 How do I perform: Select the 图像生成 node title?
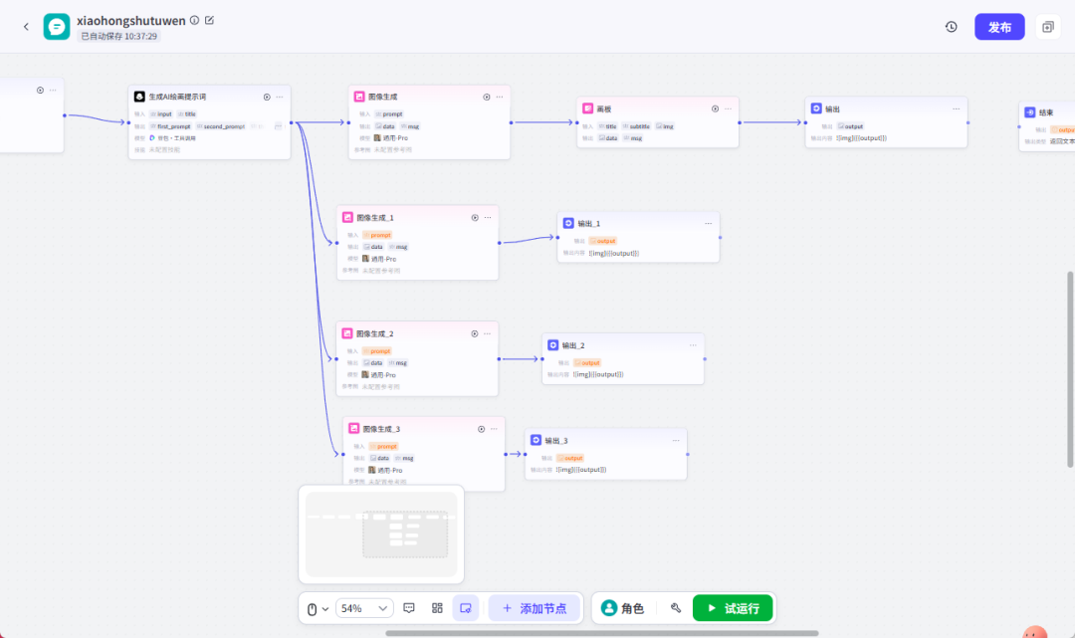pos(382,97)
